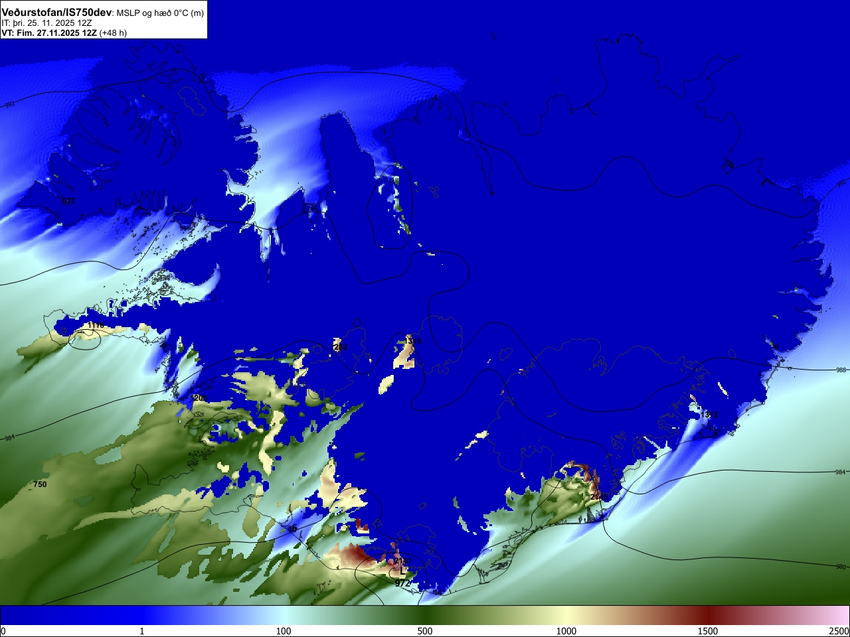Viewport: 850px width, 637px height.
Task: Click the 1282 height label on the map
Action: pos(339,347)
